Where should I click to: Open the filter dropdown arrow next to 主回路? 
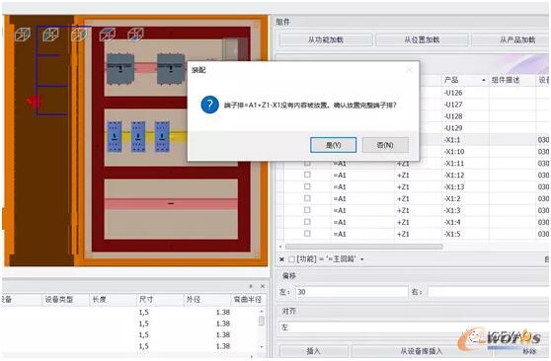(362, 259)
